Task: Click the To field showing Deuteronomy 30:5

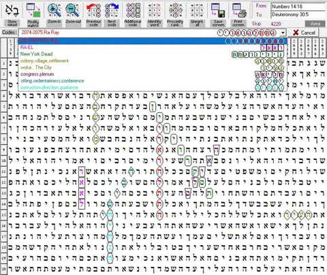Action: click(298, 15)
